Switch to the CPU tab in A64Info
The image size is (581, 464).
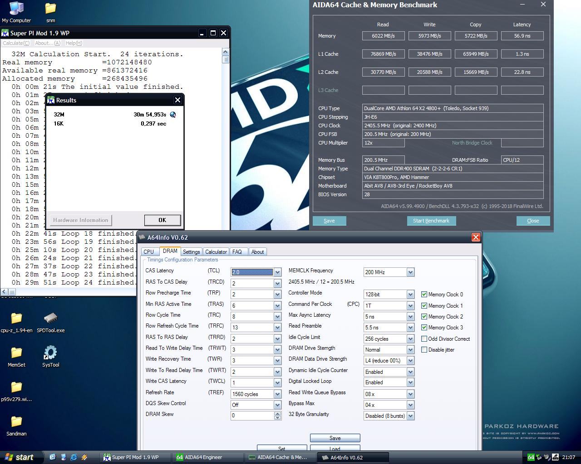click(149, 252)
